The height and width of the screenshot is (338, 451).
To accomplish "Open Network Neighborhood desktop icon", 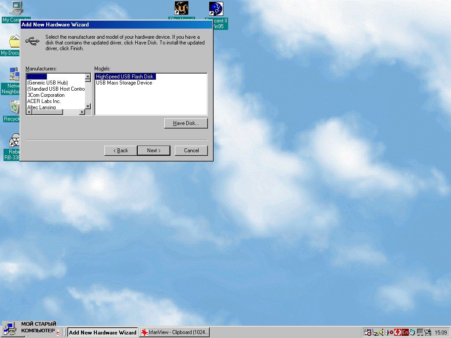I will [x=14, y=74].
